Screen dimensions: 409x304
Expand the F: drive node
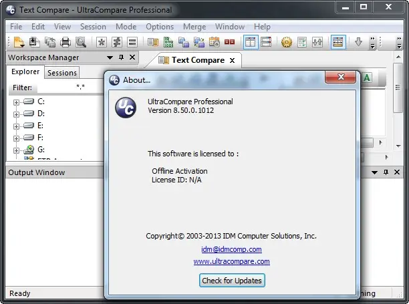pos(16,138)
